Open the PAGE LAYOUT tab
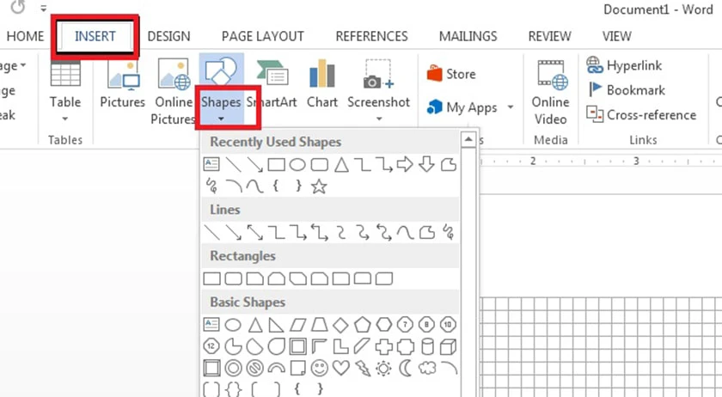Viewport: 722px width, 397px height. coord(262,36)
